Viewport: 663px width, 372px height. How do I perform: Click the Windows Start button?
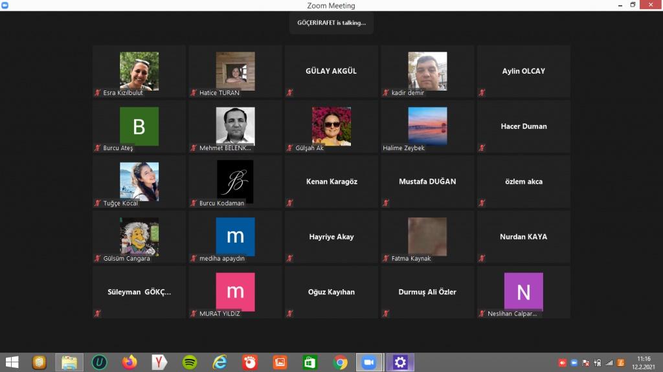[x=12, y=362]
